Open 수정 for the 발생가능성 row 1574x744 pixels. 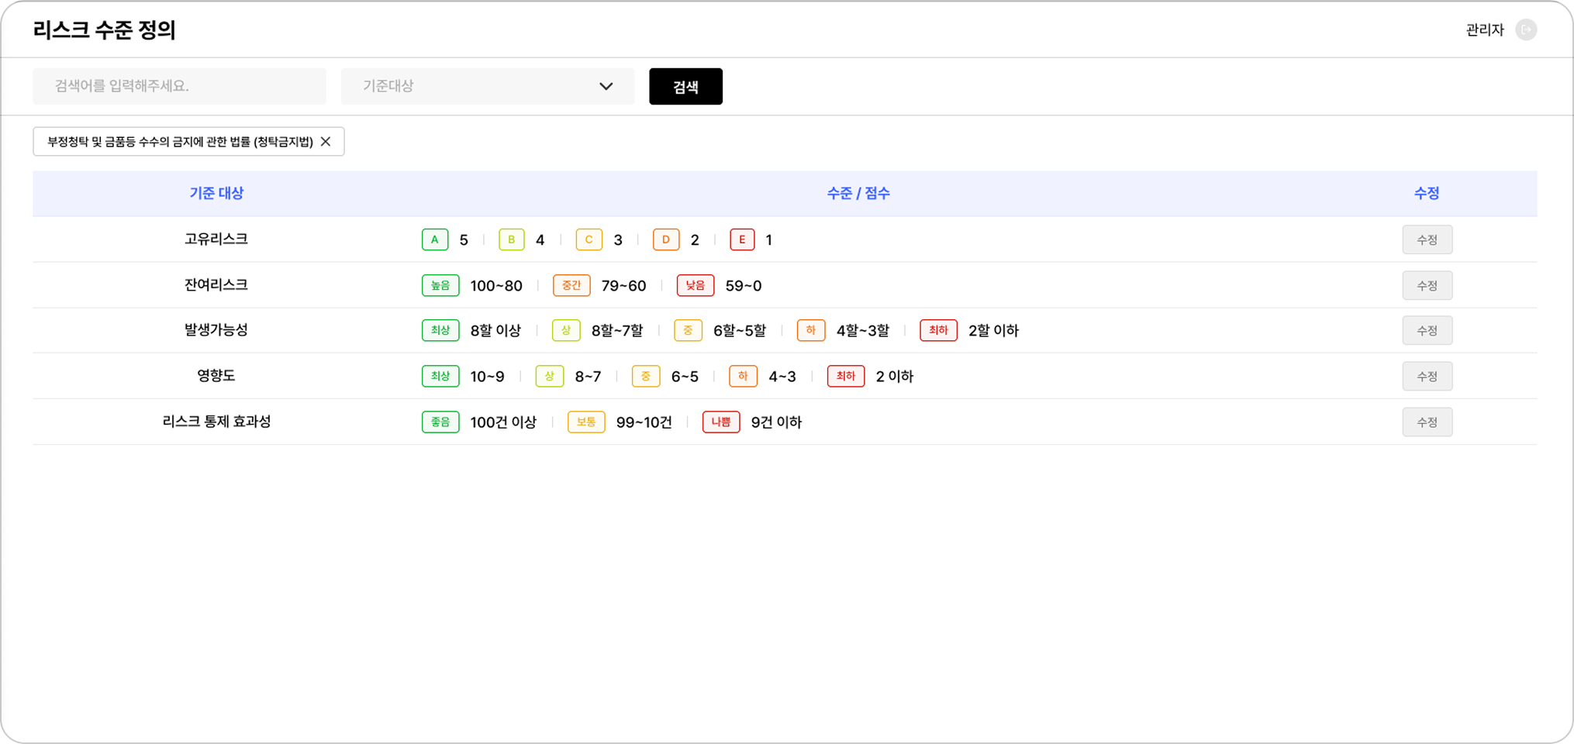click(x=1426, y=330)
